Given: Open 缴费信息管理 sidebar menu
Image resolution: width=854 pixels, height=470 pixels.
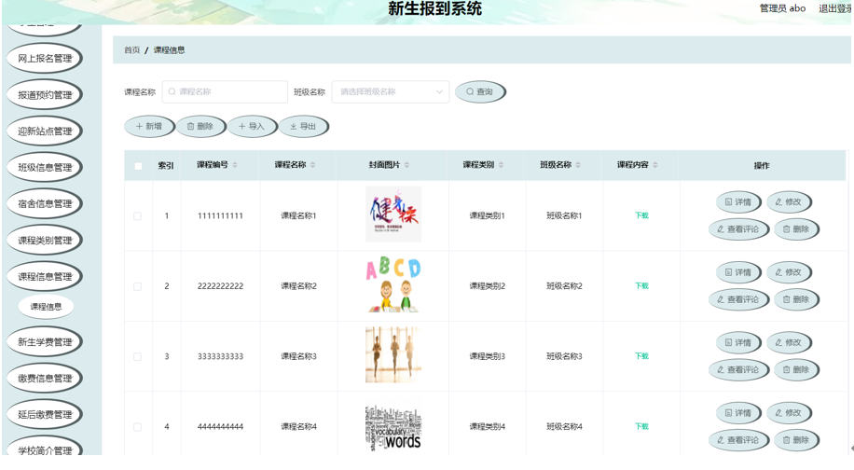Looking at the screenshot, I should [x=45, y=379].
